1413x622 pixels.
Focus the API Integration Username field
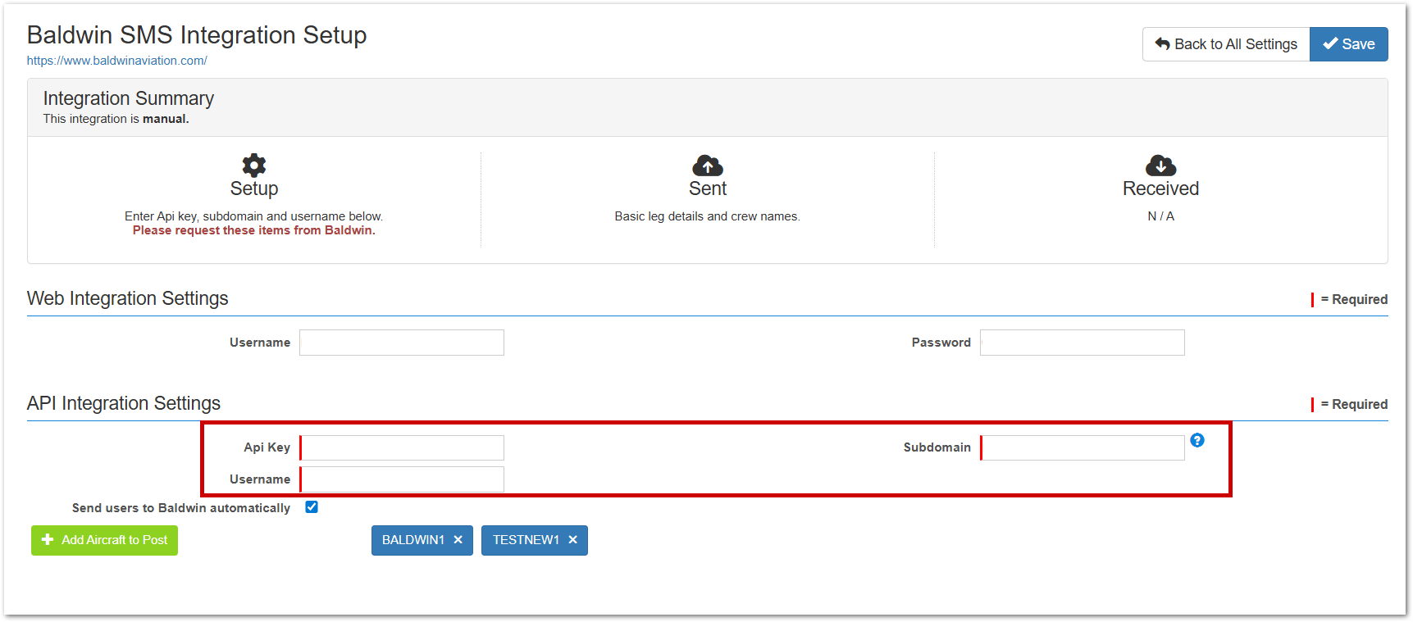402,479
